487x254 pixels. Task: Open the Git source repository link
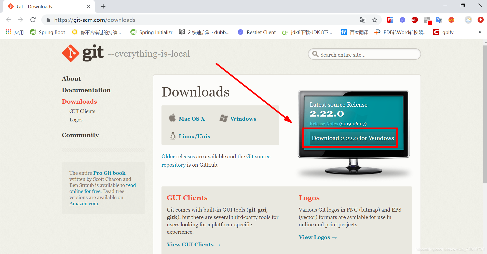point(216,161)
